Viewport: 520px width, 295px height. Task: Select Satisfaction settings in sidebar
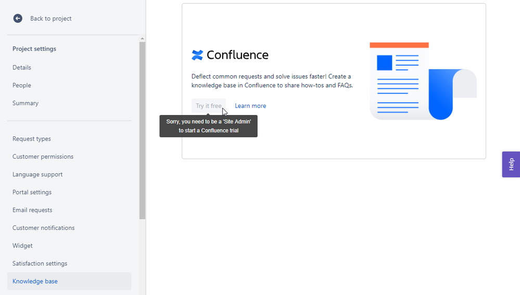coord(40,263)
